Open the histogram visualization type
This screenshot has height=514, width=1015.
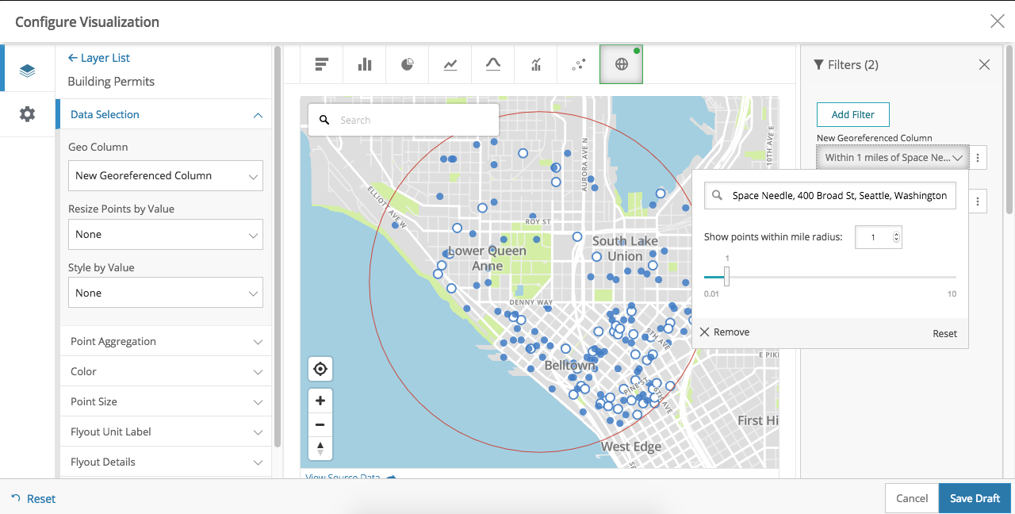492,63
